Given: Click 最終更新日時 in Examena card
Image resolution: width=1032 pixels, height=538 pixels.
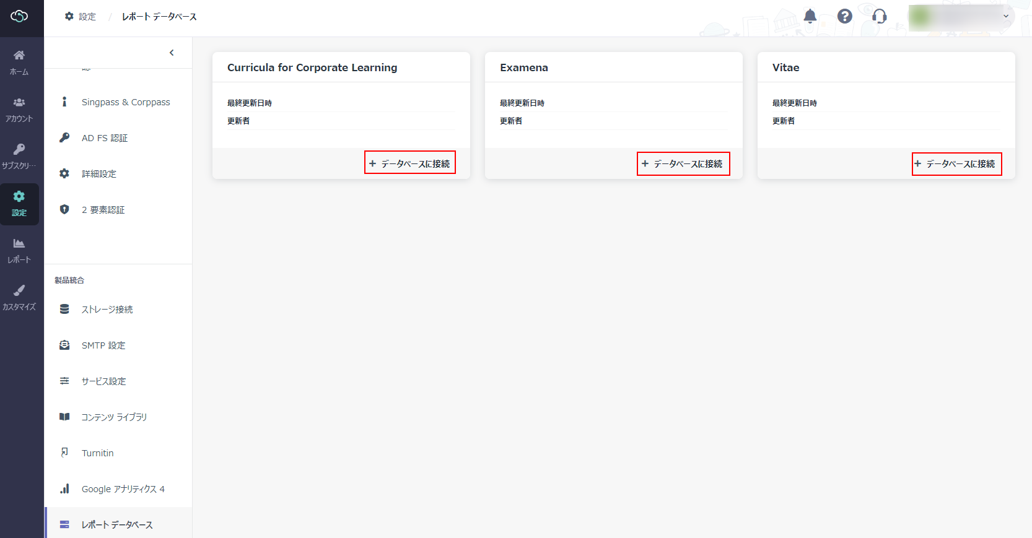Looking at the screenshot, I should click(x=522, y=103).
